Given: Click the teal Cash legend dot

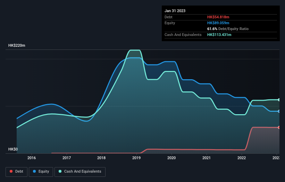Looking at the screenshot, I should click(x=60, y=171).
